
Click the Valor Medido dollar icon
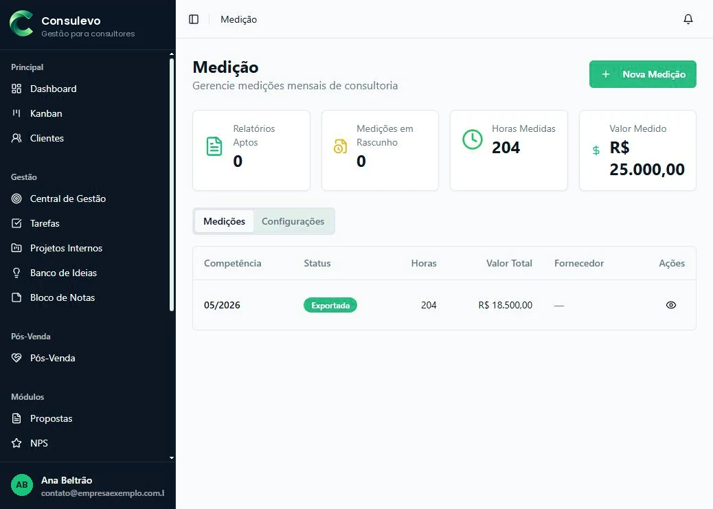596,150
